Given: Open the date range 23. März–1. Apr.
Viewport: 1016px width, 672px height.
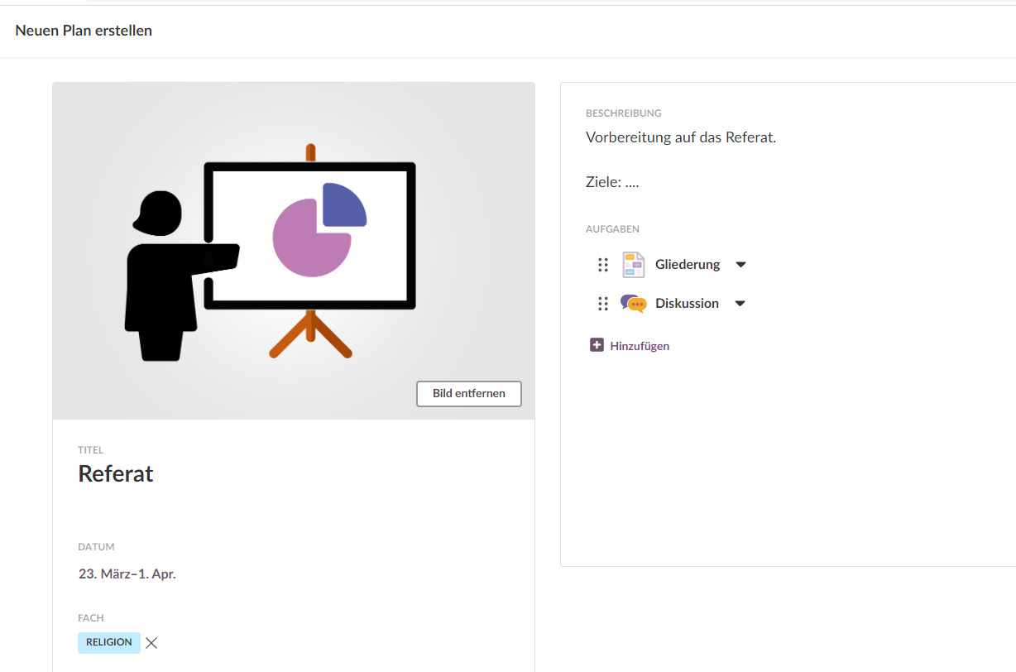Looking at the screenshot, I should point(127,574).
